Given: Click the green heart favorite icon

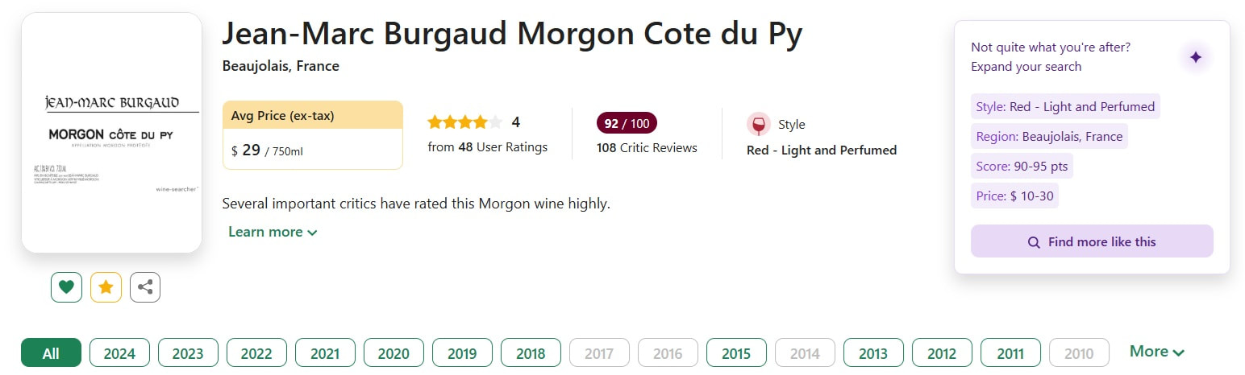Looking at the screenshot, I should (66, 287).
